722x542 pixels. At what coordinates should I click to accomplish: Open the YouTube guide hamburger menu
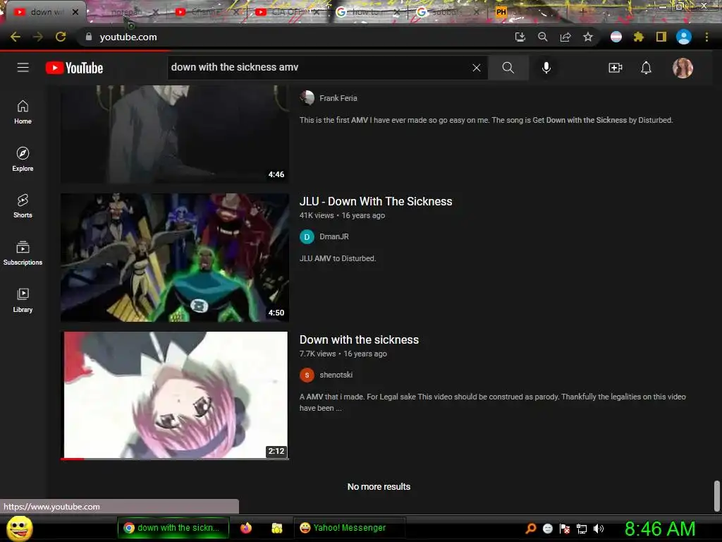pos(23,68)
